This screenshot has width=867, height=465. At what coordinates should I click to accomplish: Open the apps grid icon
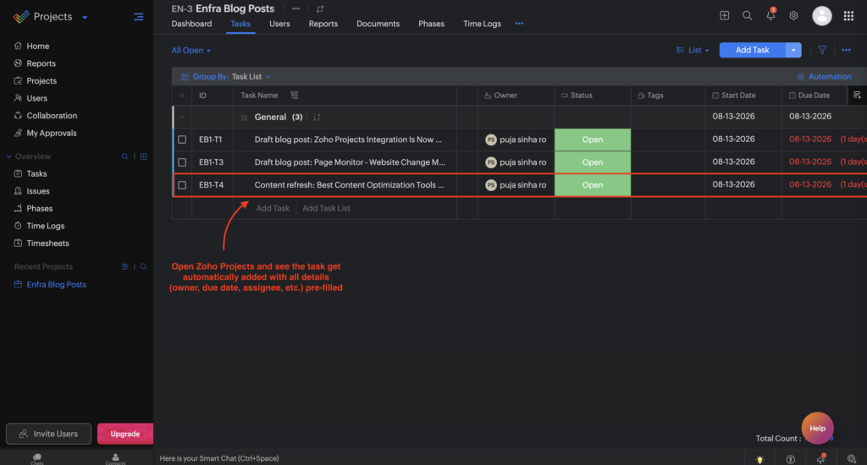click(x=848, y=16)
